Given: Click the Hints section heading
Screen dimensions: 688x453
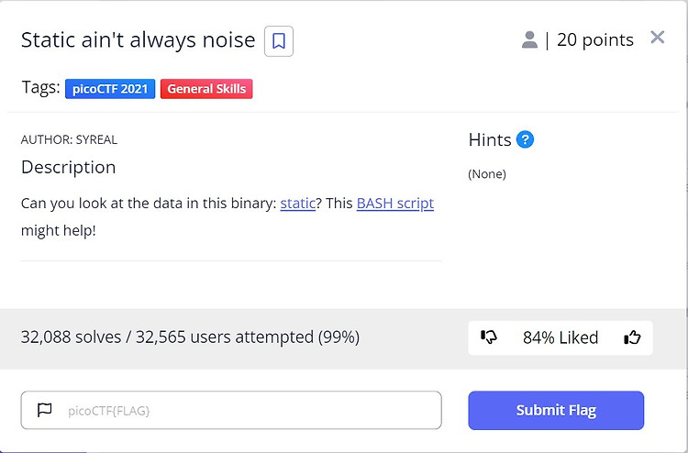Looking at the screenshot, I should click(x=490, y=140).
